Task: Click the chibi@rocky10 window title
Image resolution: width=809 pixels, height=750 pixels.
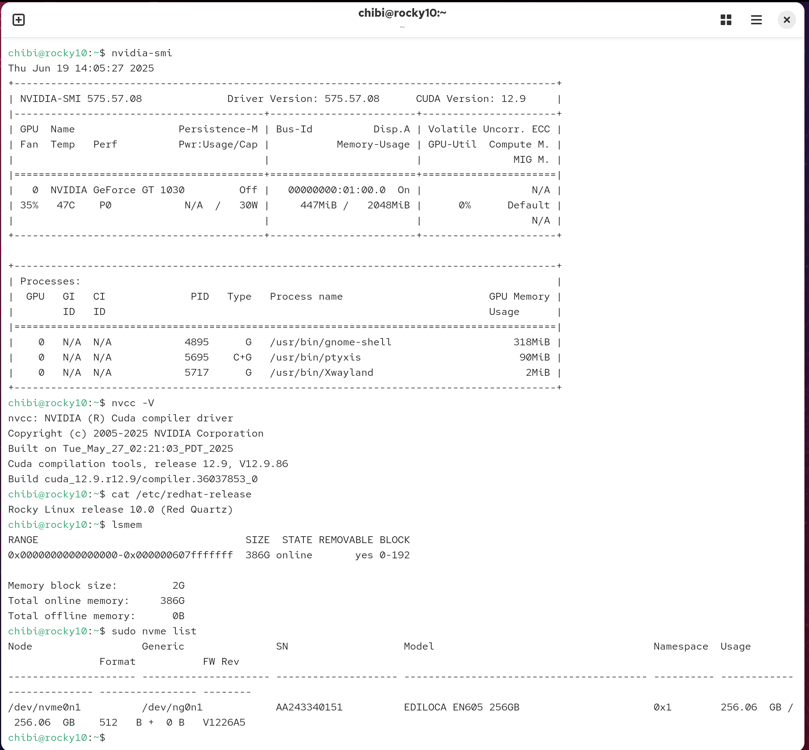Action: pos(402,13)
